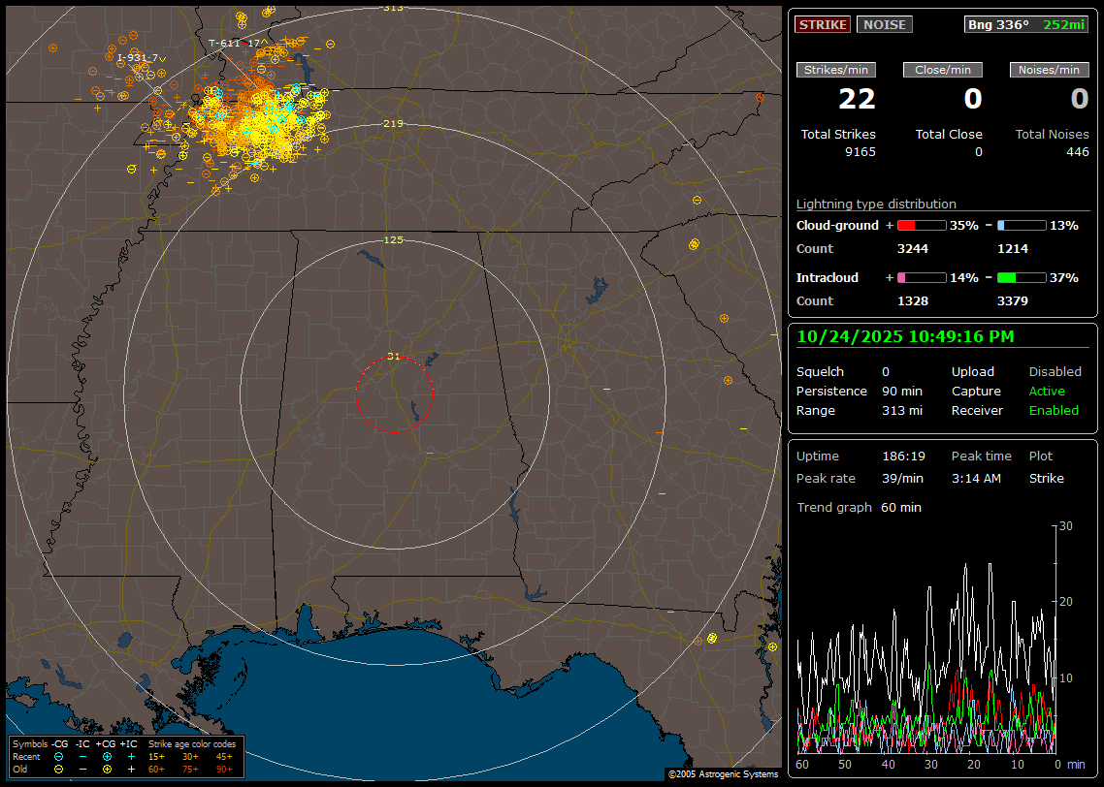Click the 90+ strike age color code

coord(224,769)
